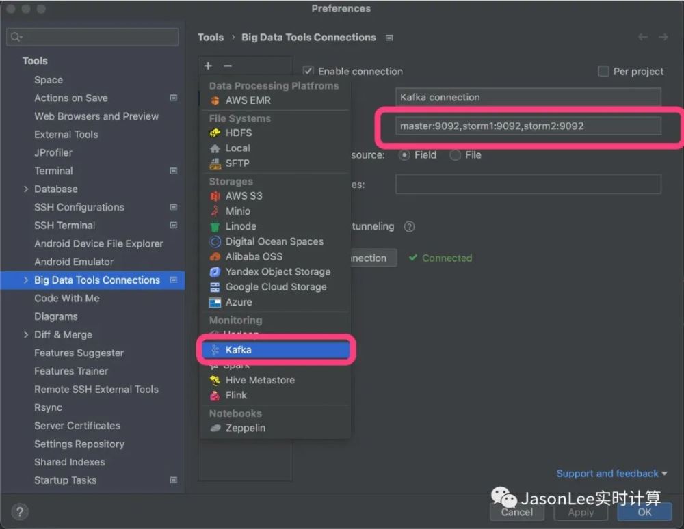Toggle the Enable connection checkbox
Screen dimensions: 684x529
pos(308,71)
